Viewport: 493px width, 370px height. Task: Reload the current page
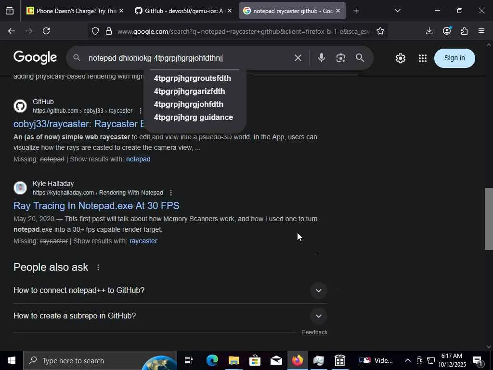tap(46, 31)
